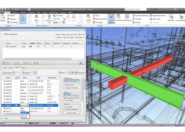Open the Animation ribbon tab
185x132 pixels.
(31, 12)
